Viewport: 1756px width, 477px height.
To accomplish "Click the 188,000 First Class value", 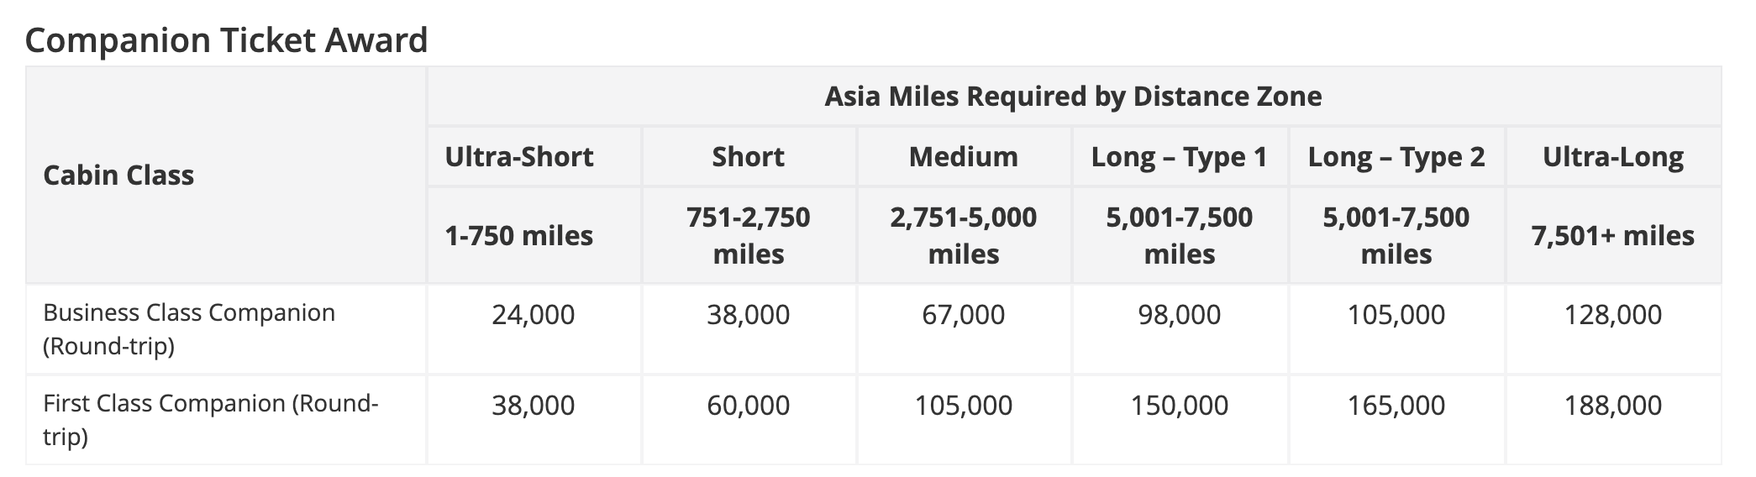I will tap(1613, 406).
